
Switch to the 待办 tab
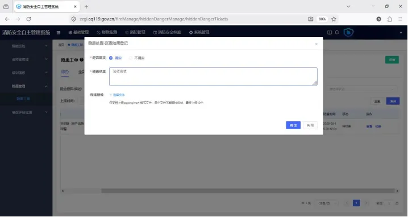pyautogui.click(x=65, y=72)
